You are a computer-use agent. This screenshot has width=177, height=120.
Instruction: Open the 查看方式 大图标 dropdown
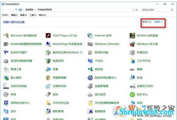tap(158, 22)
